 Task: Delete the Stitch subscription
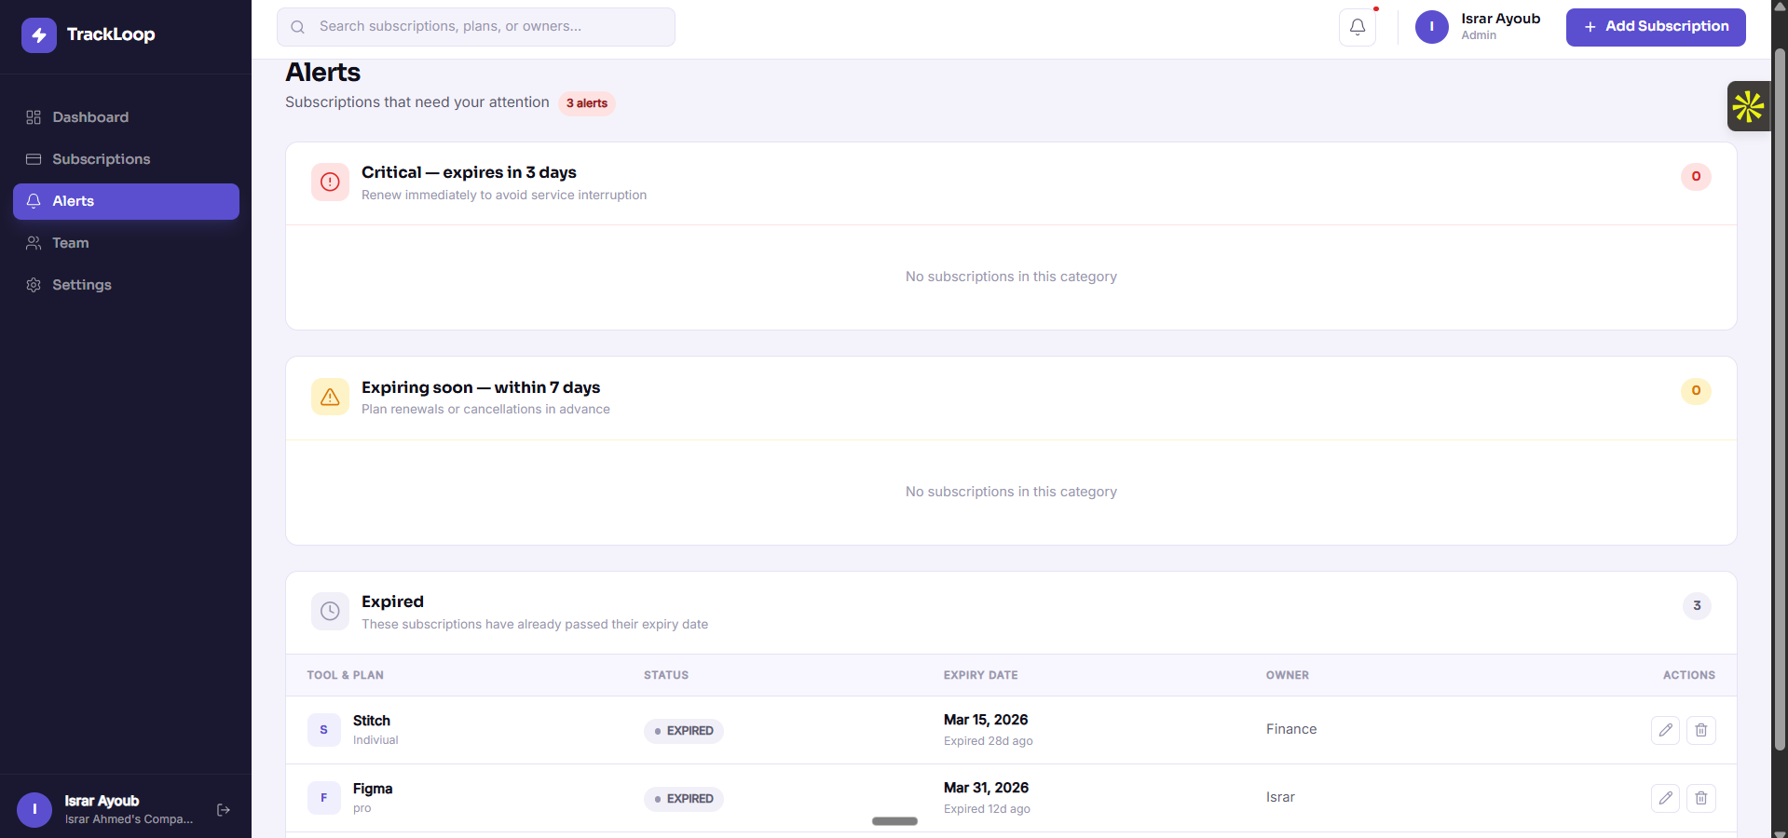click(1700, 730)
